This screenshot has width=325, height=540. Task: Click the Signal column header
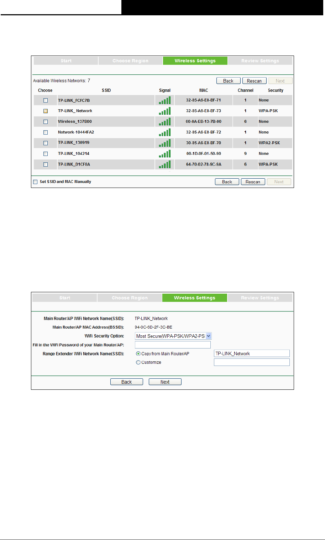pos(165,90)
